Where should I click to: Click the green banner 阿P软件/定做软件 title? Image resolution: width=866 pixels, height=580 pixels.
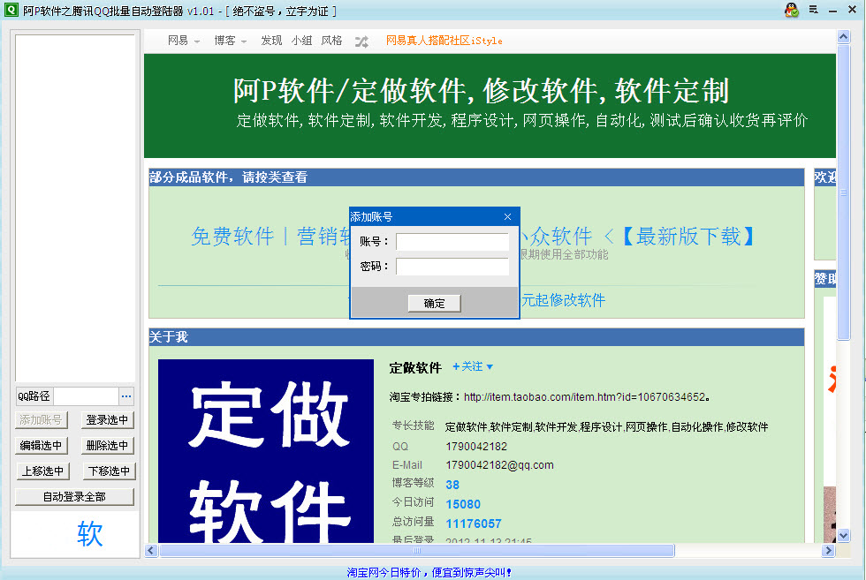[481, 91]
